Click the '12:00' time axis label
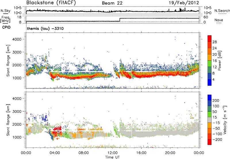This screenshot has width=230, height=159. (x=112, y=153)
